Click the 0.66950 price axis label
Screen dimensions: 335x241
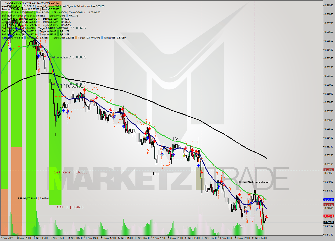click(329, 6)
